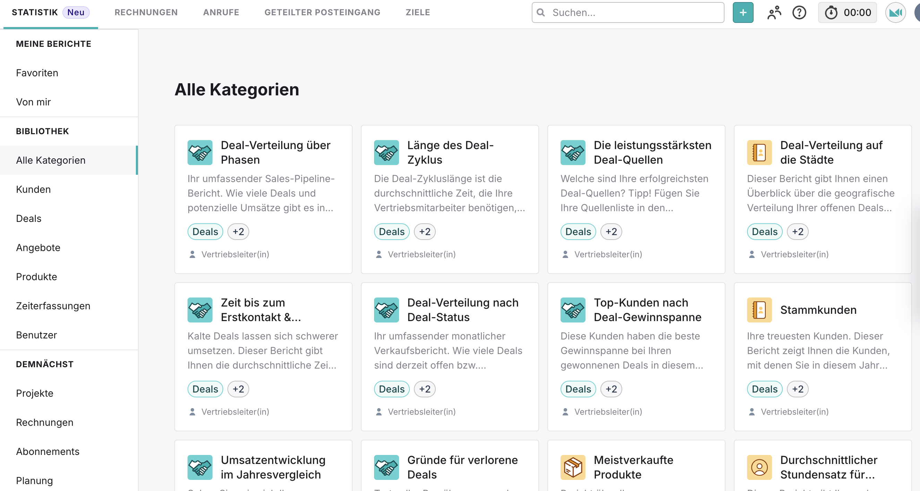
Task: Select the Angebote category
Action: tap(69, 248)
